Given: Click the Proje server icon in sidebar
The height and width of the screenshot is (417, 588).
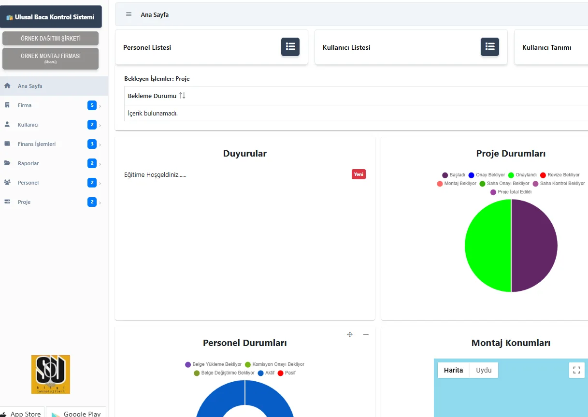Looking at the screenshot, I should (7, 202).
